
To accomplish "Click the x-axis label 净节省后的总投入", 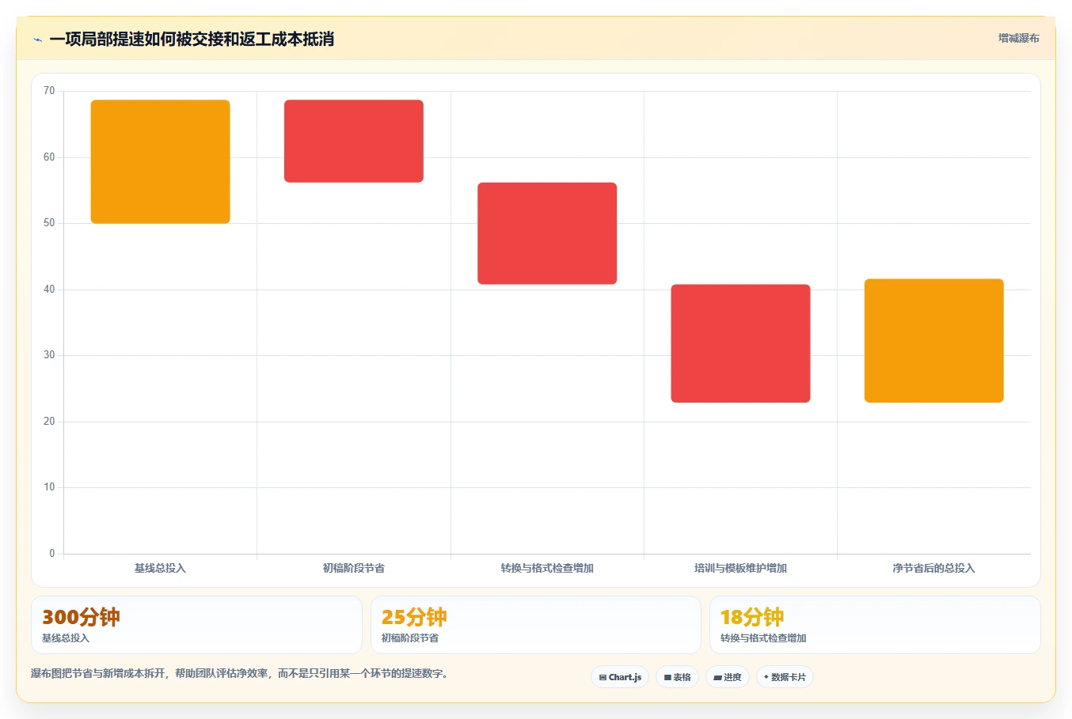I will tap(933, 568).
